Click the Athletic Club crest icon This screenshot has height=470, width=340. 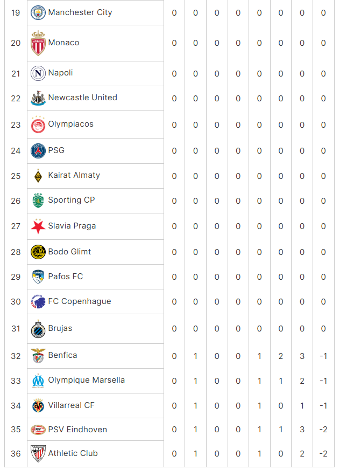tap(38, 453)
